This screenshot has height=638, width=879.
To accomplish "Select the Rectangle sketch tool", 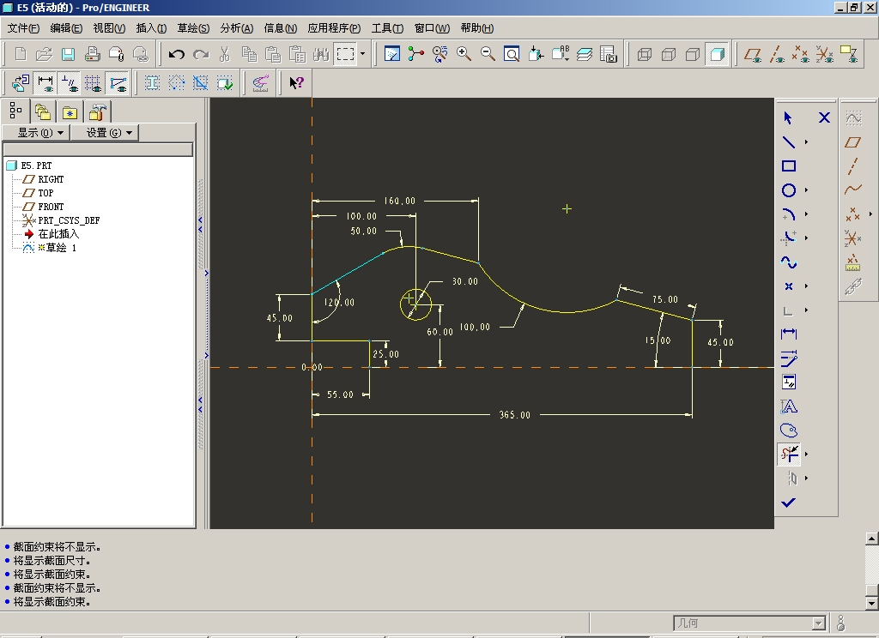I will [x=789, y=166].
